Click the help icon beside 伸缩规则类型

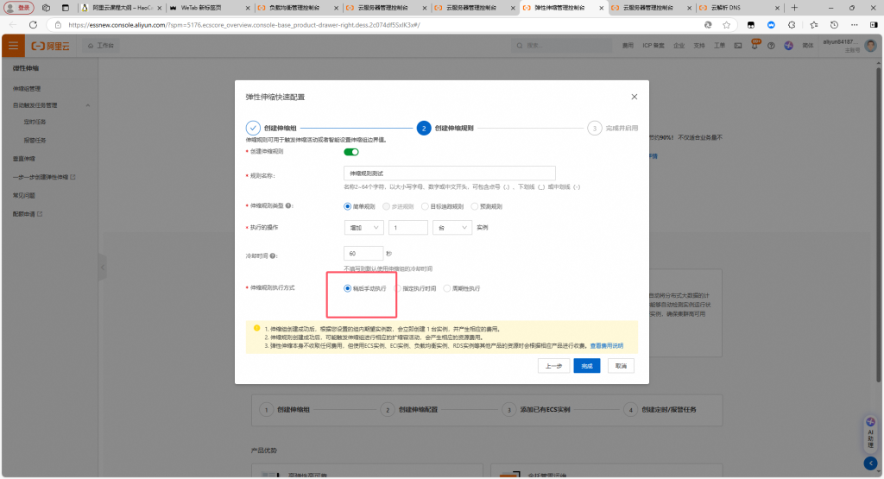coord(289,206)
